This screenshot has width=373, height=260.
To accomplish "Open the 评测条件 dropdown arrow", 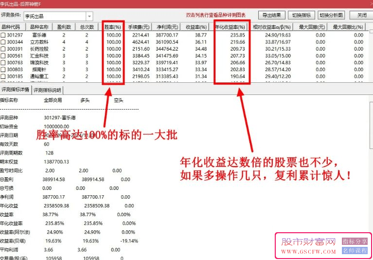I will (89, 17).
